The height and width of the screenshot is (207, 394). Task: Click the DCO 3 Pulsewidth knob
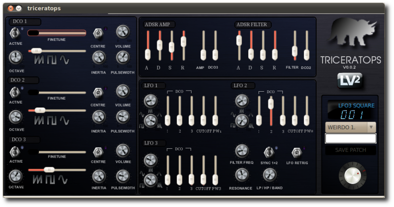click(x=123, y=176)
